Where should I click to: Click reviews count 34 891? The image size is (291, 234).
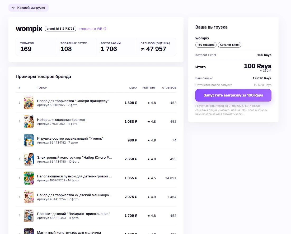tap(171, 178)
